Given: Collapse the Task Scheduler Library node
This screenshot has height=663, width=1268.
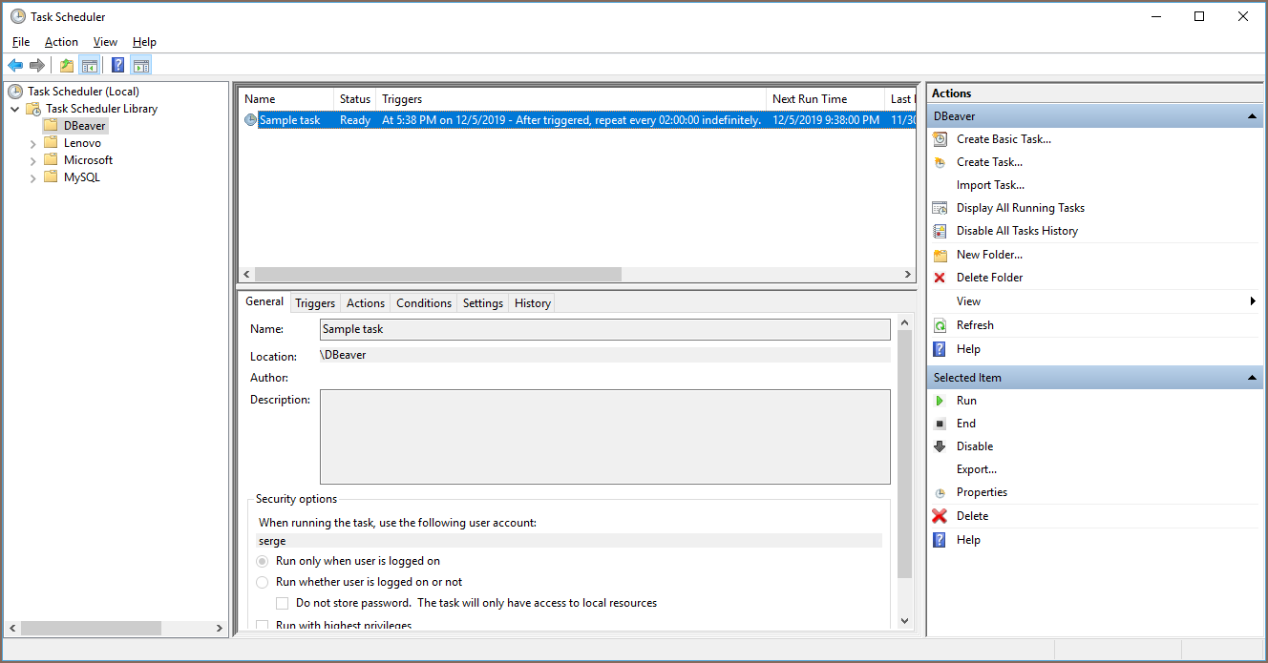Looking at the screenshot, I should point(15,109).
